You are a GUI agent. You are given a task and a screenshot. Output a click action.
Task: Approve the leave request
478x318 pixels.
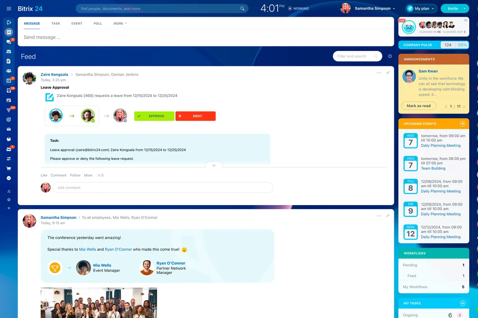pyautogui.click(x=154, y=116)
